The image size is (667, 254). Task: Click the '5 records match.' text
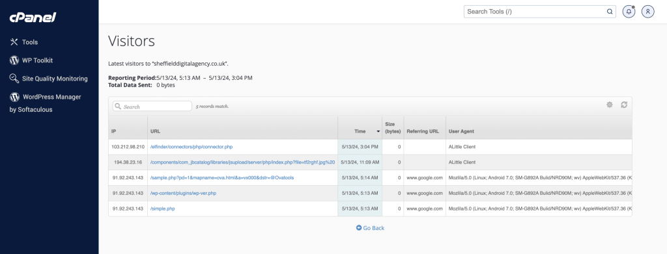(212, 107)
